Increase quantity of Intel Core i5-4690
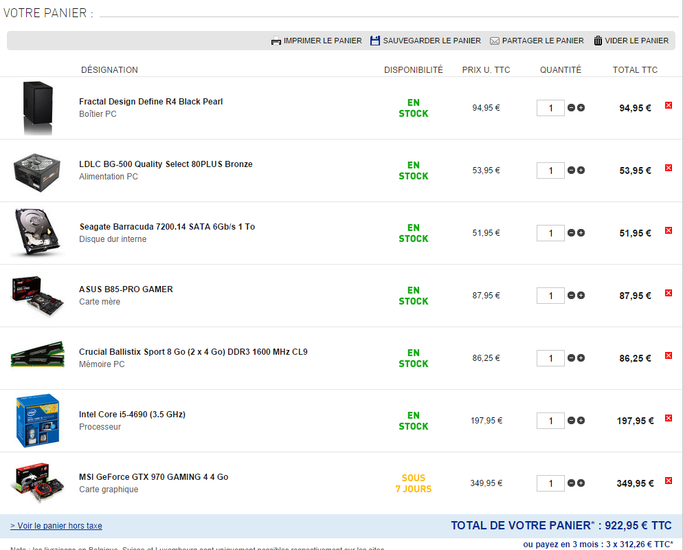 pyautogui.click(x=581, y=421)
